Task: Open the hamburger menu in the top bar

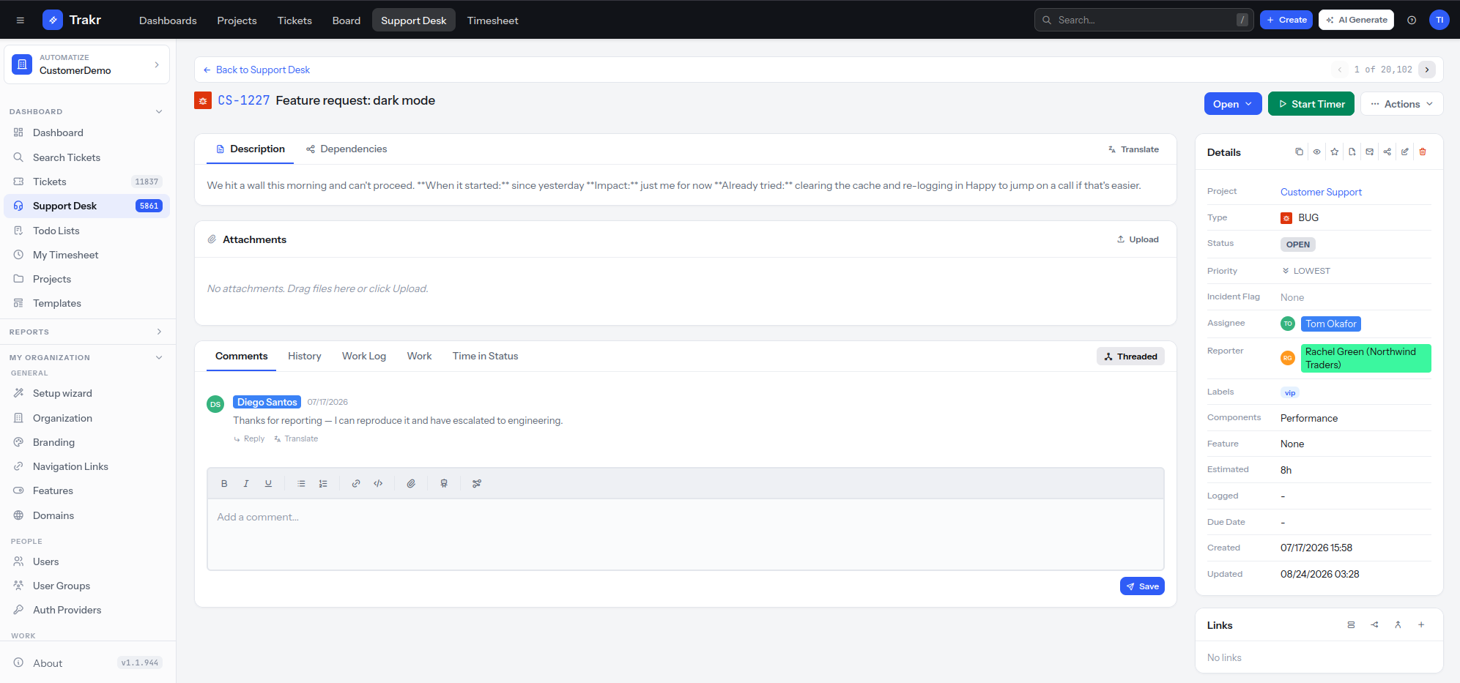Action: pyautogui.click(x=21, y=20)
